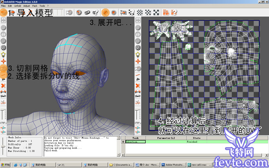This screenshot has width=269, height=168.
Task: Open the Pack menu
Action: (35, 6)
